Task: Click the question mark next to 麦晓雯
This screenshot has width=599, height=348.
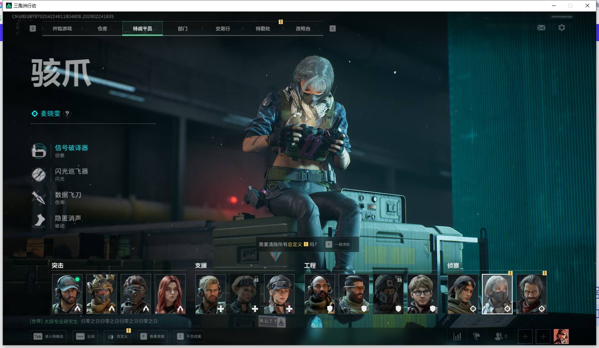Action: [67, 114]
